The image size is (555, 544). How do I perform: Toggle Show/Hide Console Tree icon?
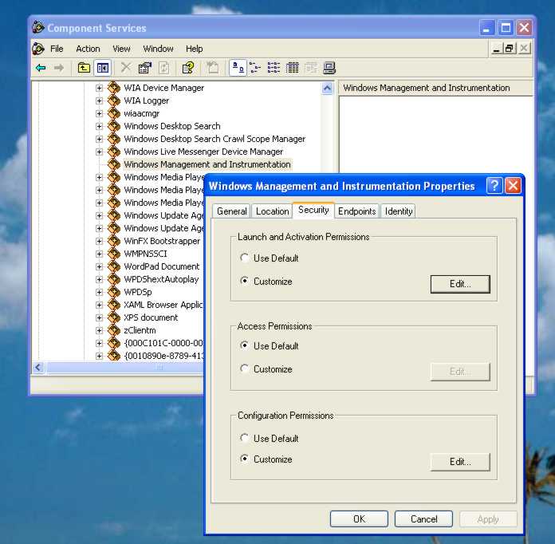(103, 68)
